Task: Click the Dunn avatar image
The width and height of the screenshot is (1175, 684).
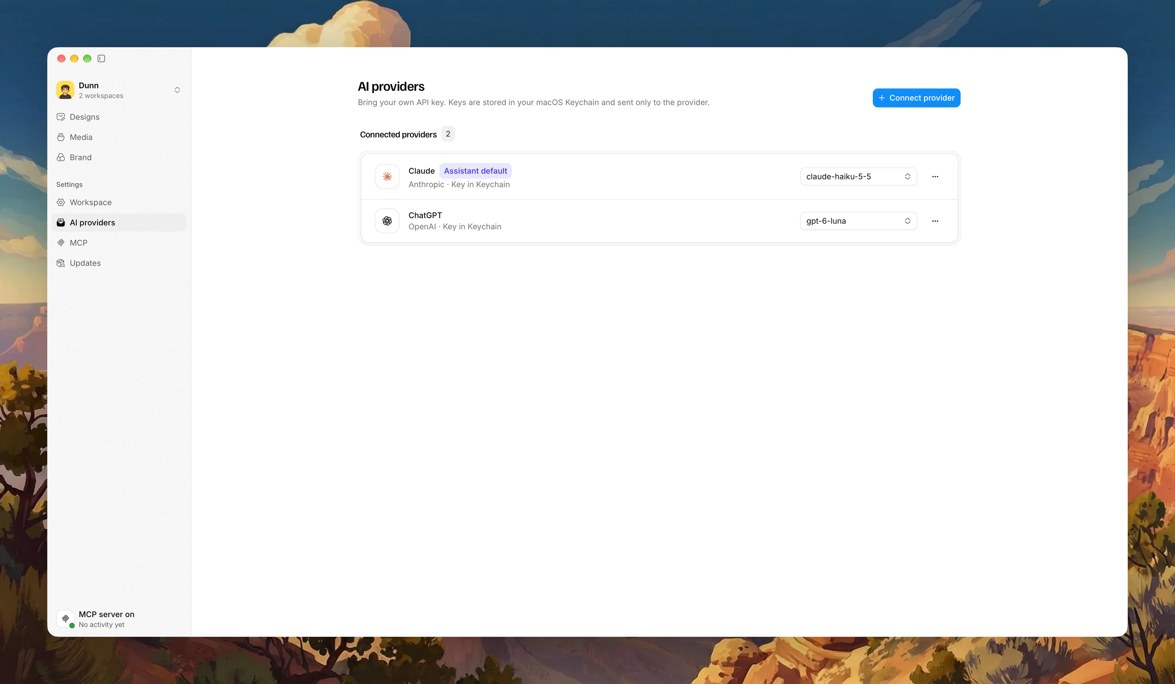Action: click(65, 90)
